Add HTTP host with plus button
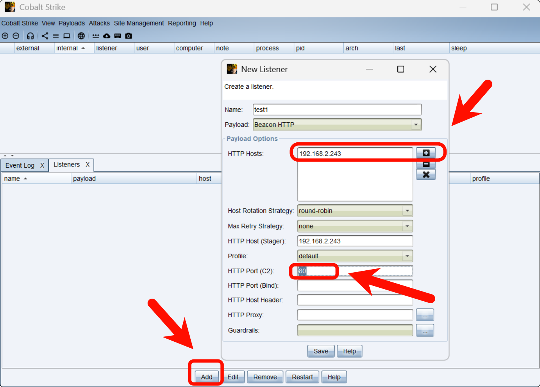Image resolution: width=540 pixels, height=387 pixels. click(x=426, y=153)
